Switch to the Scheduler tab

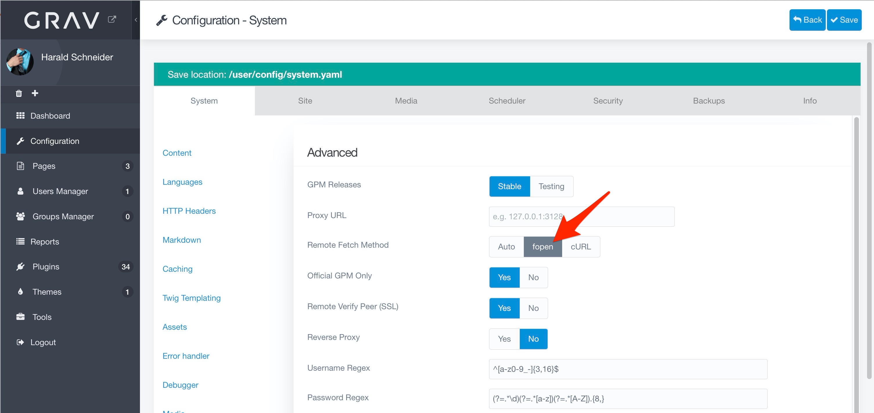coord(507,101)
